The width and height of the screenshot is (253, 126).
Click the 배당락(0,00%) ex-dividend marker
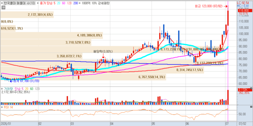[103, 52]
